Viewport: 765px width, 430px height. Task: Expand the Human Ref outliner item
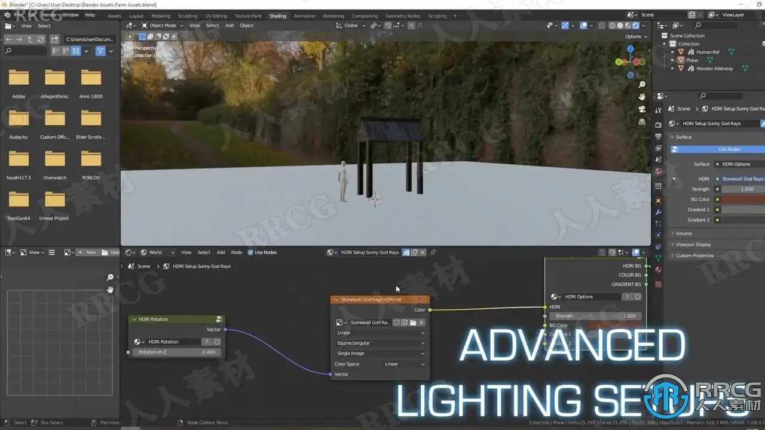(672, 52)
